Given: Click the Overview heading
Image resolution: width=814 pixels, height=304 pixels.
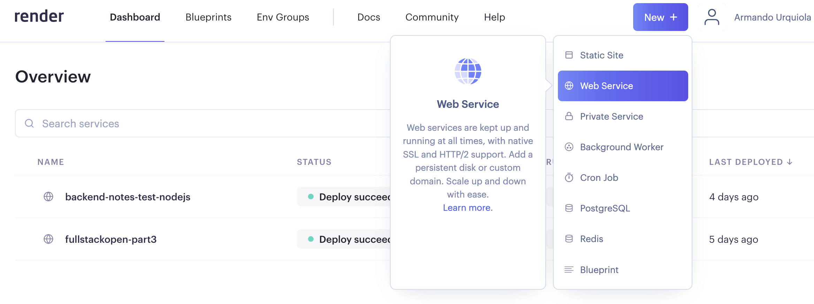Looking at the screenshot, I should (x=53, y=77).
